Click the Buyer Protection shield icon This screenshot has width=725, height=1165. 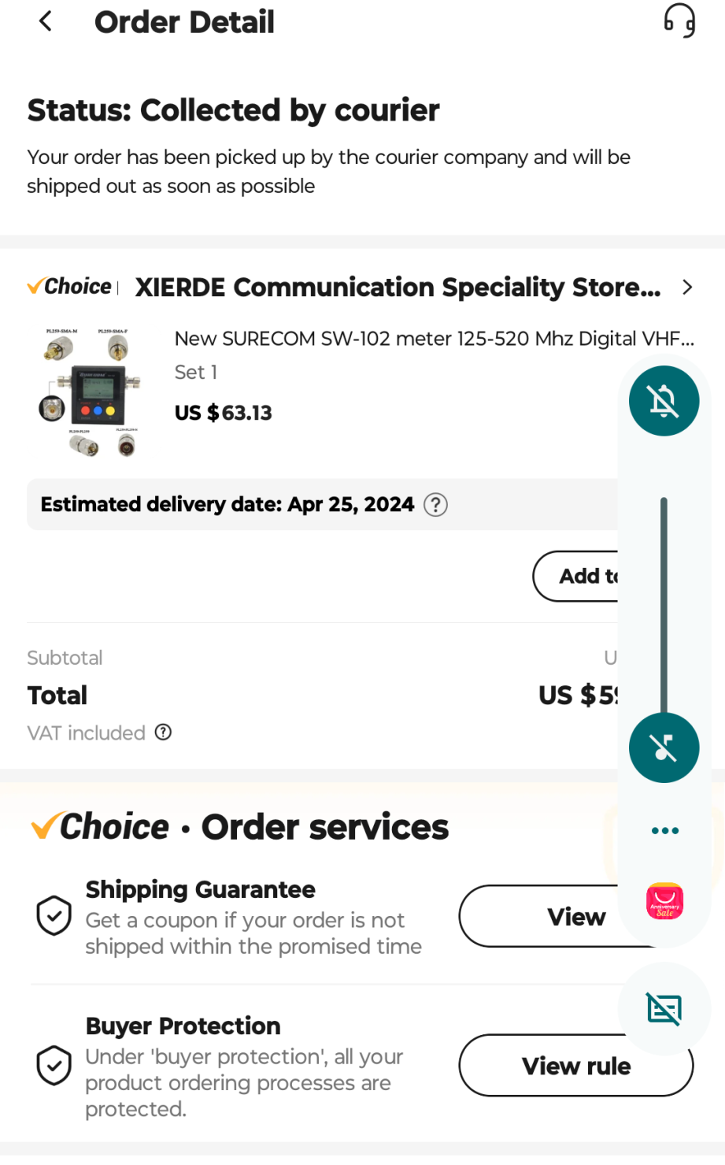pyautogui.click(x=54, y=1066)
